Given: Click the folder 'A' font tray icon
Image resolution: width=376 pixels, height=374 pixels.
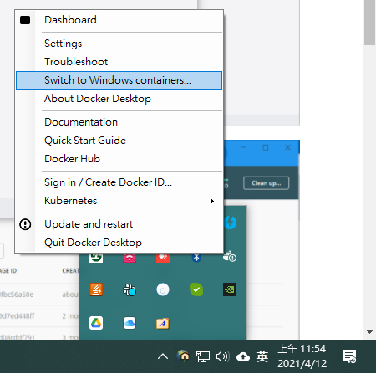Looking at the screenshot, I should pos(163,324).
